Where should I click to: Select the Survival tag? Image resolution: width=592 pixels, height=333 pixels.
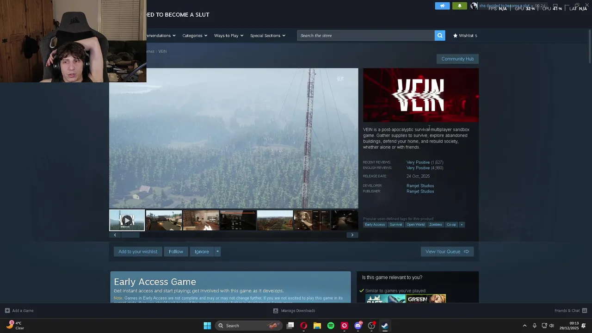point(395,225)
